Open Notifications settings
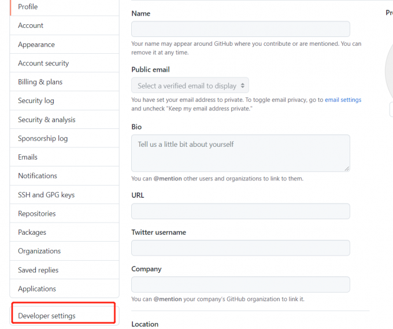The image size is (393, 329). (x=38, y=176)
